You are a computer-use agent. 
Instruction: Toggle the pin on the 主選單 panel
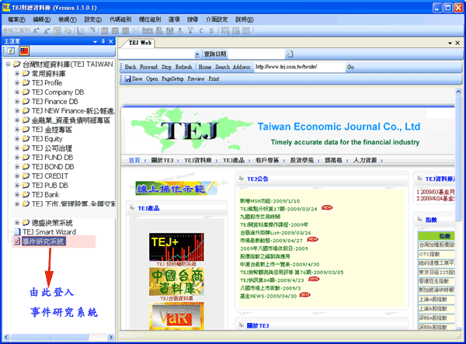103,41
